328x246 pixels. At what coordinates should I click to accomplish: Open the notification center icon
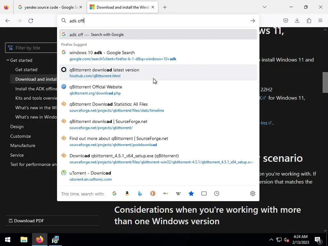(x=318, y=240)
